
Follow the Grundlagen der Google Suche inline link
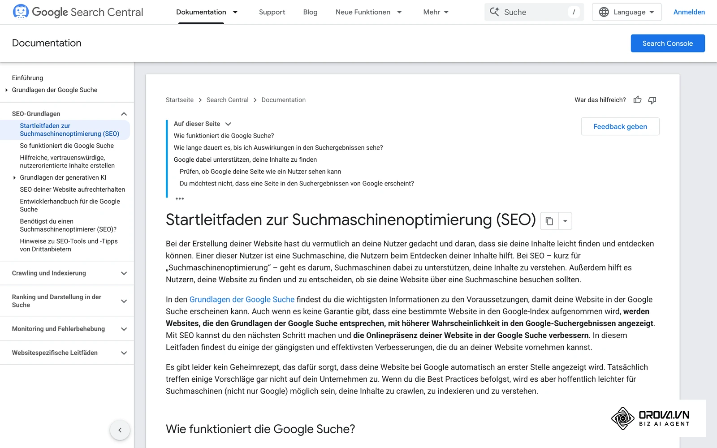tap(242, 300)
